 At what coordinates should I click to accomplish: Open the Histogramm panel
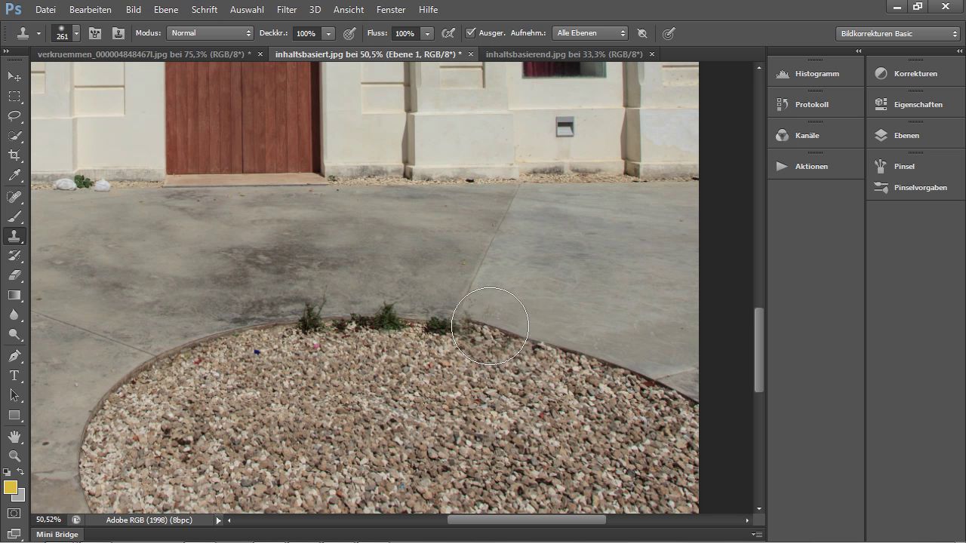[817, 74]
